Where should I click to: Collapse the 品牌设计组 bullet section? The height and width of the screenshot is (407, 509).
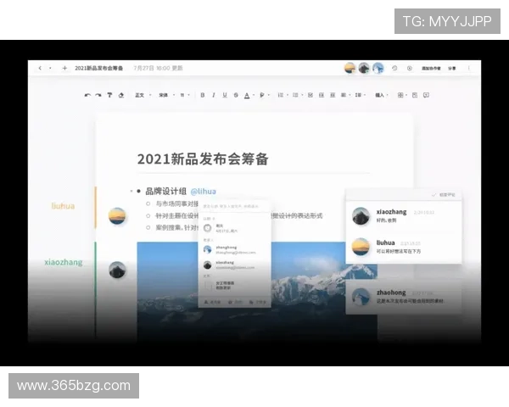pos(131,191)
